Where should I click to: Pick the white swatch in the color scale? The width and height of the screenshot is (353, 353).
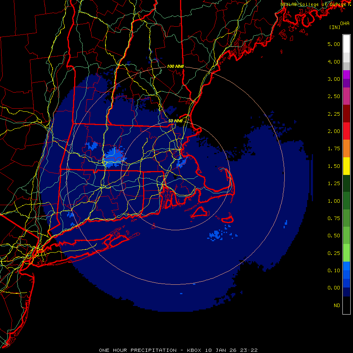point(346,44)
